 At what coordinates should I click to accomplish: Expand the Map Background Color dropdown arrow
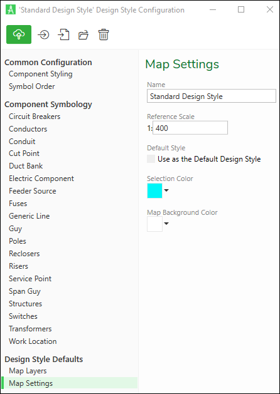pyautogui.click(x=166, y=224)
